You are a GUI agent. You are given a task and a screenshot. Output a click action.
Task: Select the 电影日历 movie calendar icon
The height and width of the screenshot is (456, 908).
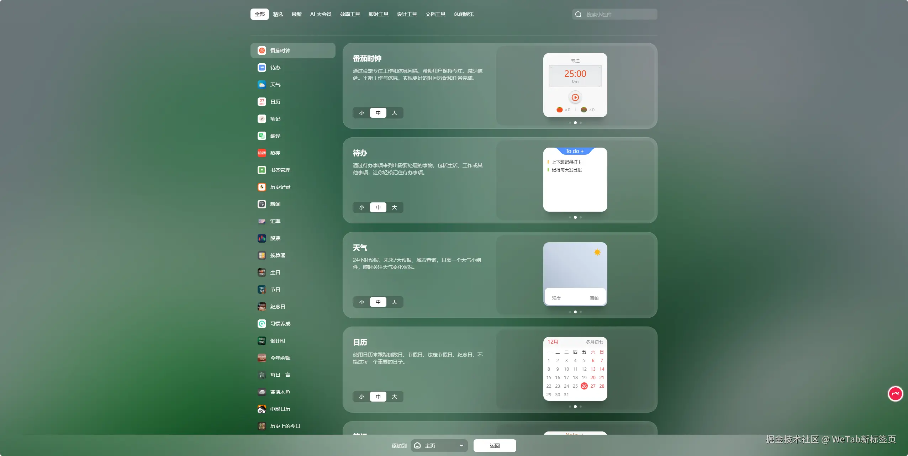pyautogui.click(x=262, y=409)
